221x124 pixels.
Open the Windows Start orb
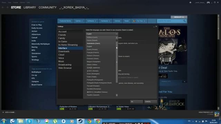click(x=3, y=121)
